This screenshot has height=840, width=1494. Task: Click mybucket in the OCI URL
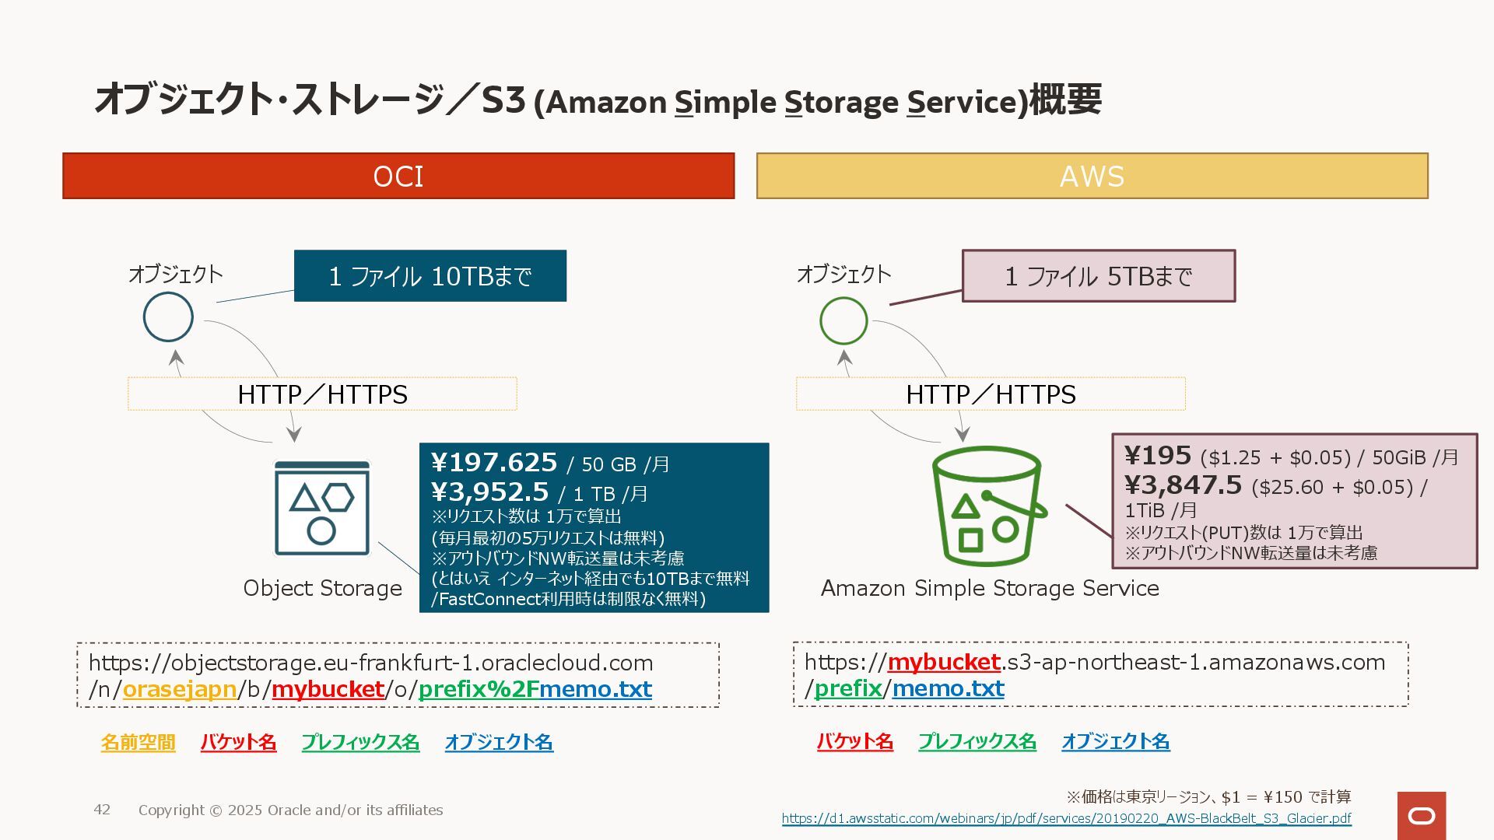tap(328, 689)
